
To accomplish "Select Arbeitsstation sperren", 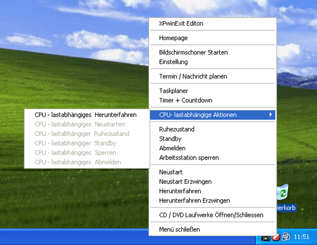I will click(213, 158).
